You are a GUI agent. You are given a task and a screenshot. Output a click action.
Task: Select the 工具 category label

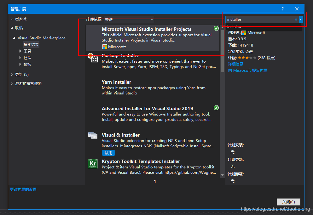coord(27,51)
